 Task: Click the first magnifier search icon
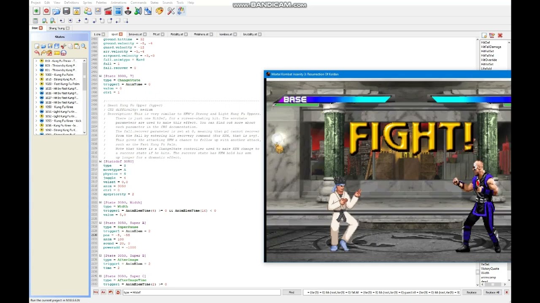44,21
